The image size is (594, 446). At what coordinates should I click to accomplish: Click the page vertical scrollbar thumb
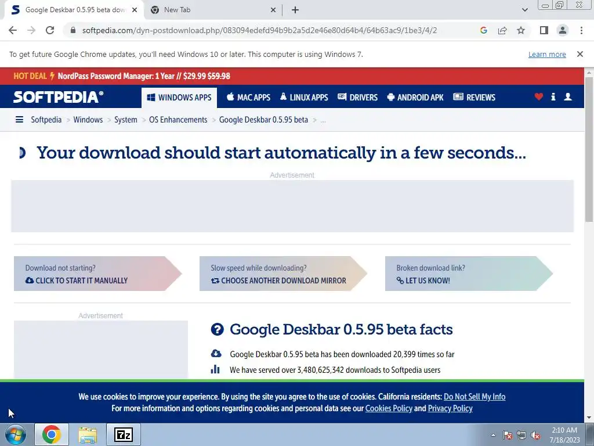[x=589, y=149]
